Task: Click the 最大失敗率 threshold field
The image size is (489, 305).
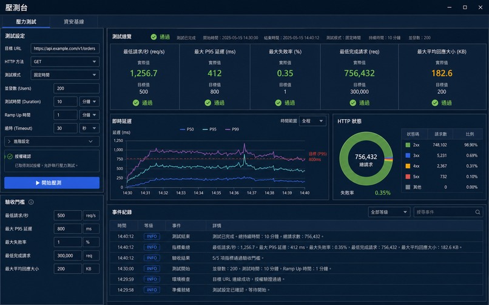Action: [68, 242]
